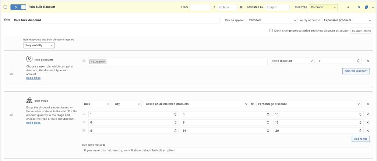Image resolution: width=377 pixels, height=161 pixels.
Task: Delete the bulk range row starting at 9
Action: 367,131
